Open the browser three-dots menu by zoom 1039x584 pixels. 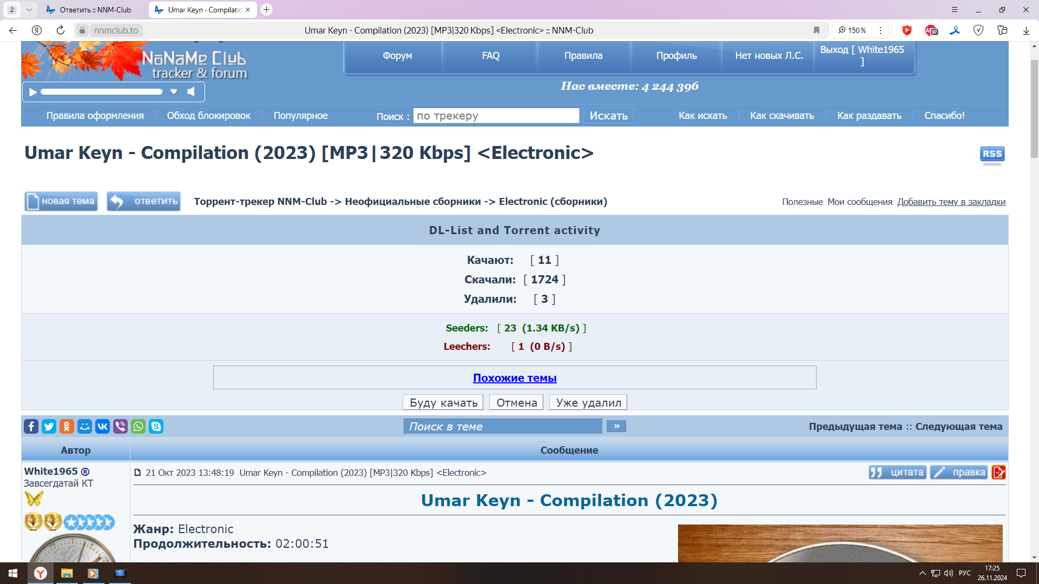click(880, 30)
